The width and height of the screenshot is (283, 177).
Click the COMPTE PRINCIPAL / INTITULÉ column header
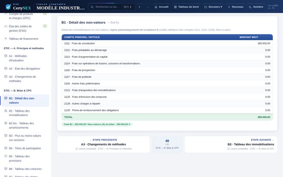click(82, 37)
